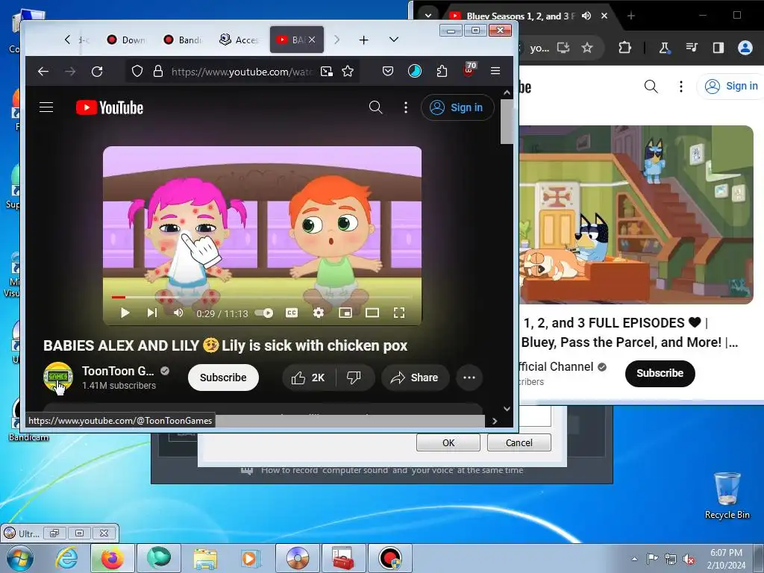This screenshot has height=573, width=764.
Task: Open Firefox hamburger application menu
Action: point(495,71)
